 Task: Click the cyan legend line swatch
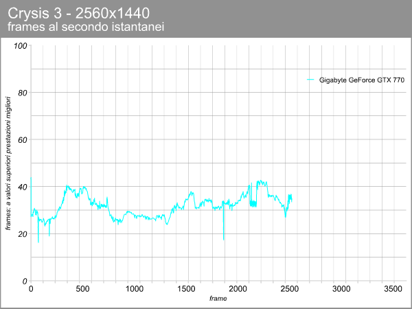tap(310, 80)
